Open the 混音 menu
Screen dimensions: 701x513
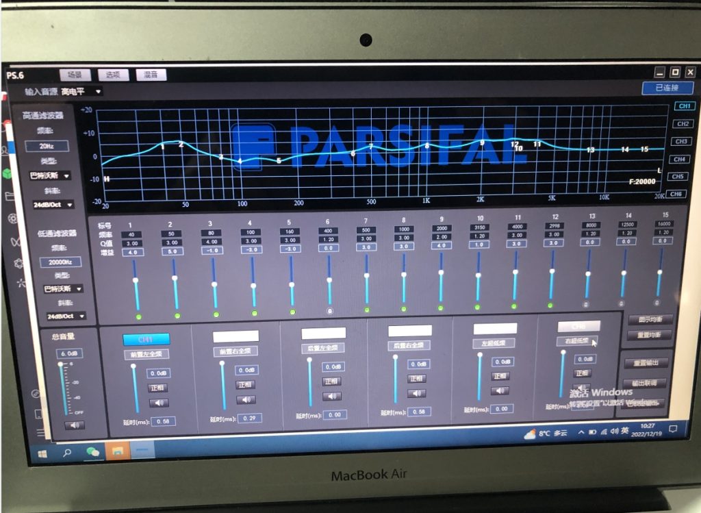coord(151,75)
